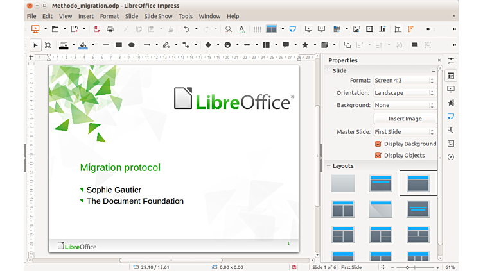Select the blank slide layout thumbnail
The width and height of the screenshot is (483, 271).
pyautogui.click(x=342, y=184)
